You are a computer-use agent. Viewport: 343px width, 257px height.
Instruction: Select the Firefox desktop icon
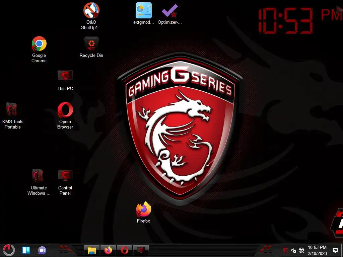143,212
